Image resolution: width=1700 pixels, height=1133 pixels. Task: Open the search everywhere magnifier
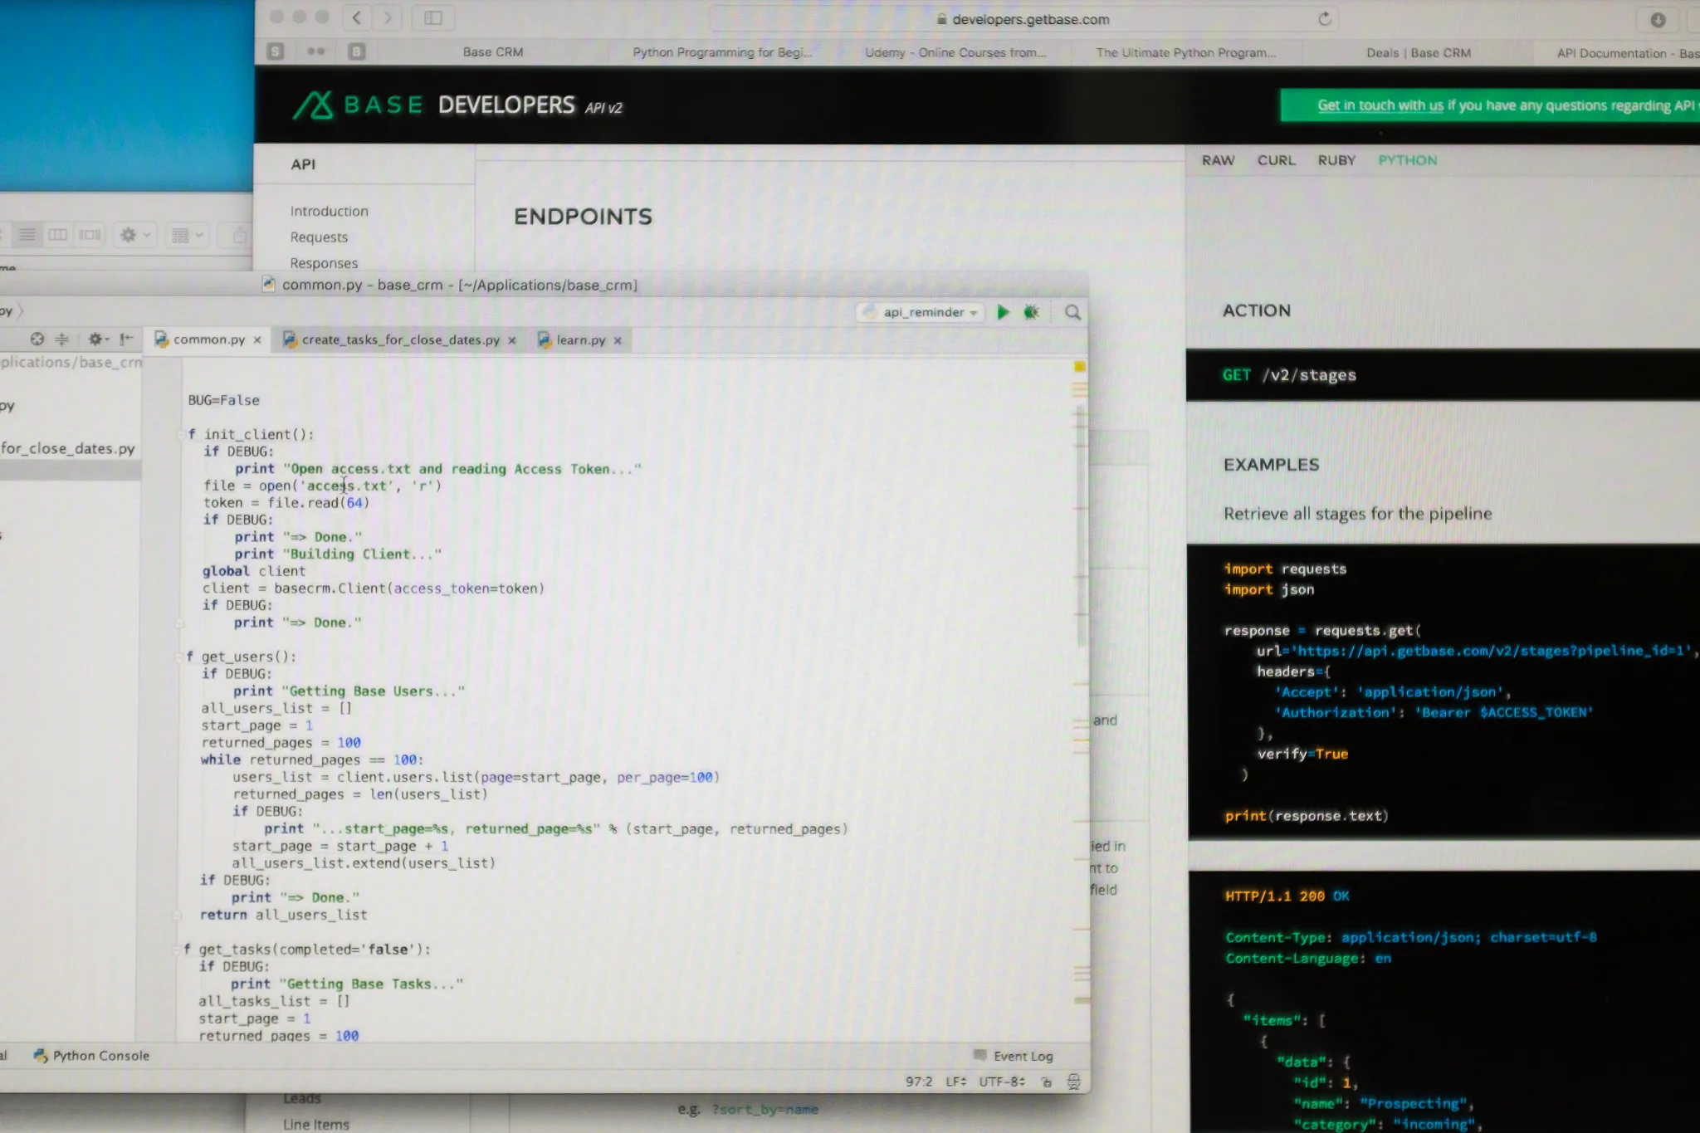click(1072, 312)
